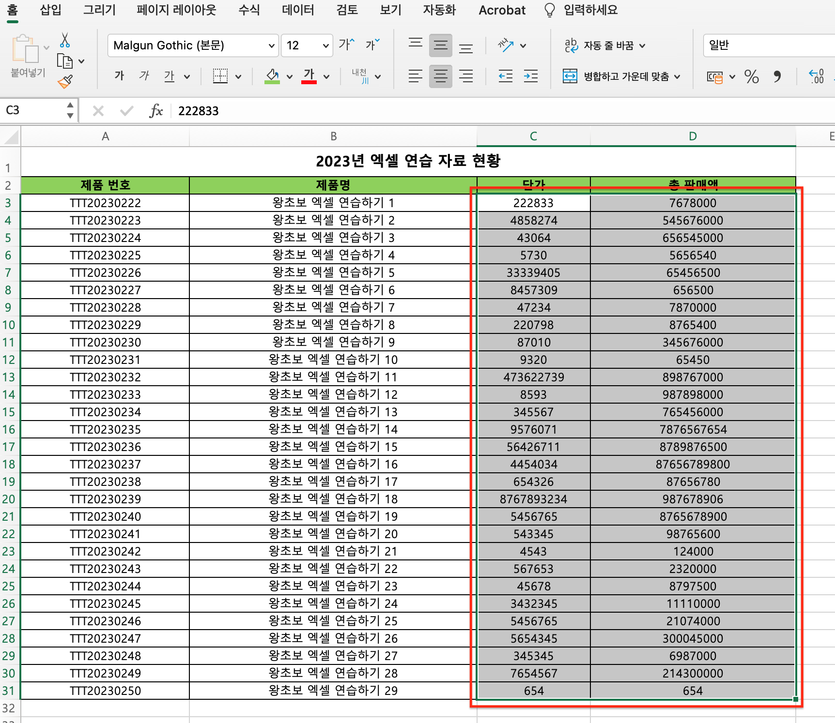Click the fx insert function icon
Image resolution: width=835 pixels, height=723 pixels.
(x=156, y=111)
